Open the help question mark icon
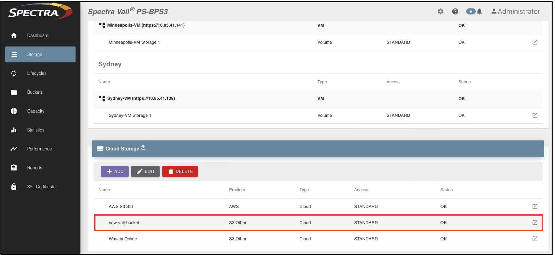The width and height of the screenshot is (555, 255). pyautogui.click(x=455, y=11)
